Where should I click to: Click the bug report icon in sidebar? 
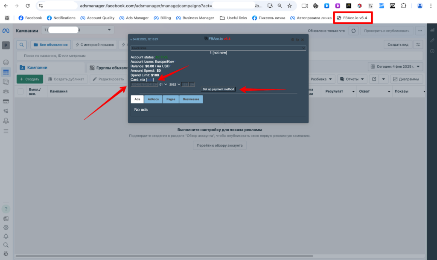(x=6, y=254)
